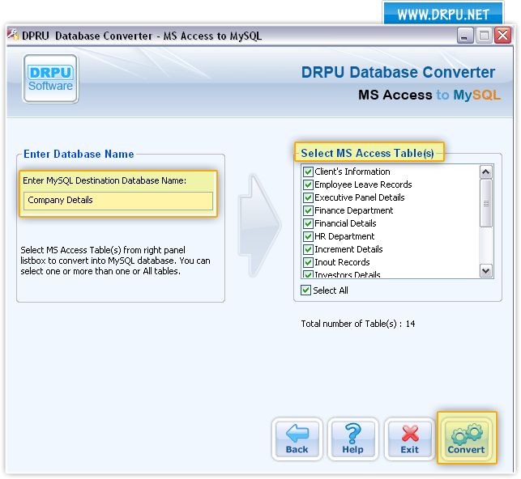Click the Enter MySQL Destination Database Name label
The height and width of the screenshot is (479, 521).
pos(105,180)
